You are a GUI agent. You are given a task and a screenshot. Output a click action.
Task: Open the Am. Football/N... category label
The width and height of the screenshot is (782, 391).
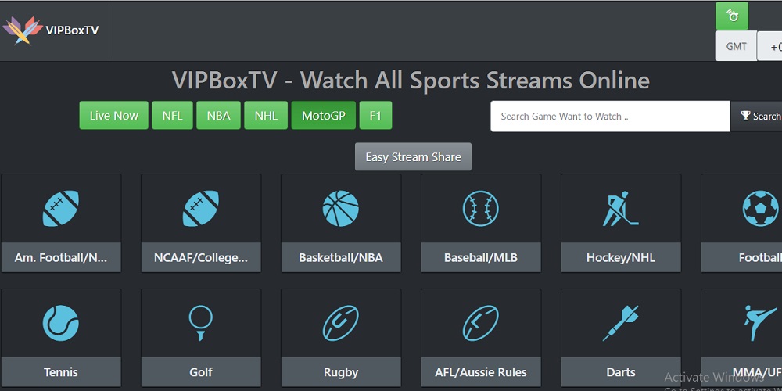(x=61, y=258)
